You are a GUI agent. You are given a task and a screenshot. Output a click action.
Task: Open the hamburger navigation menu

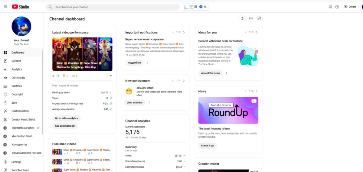(5, 7)
